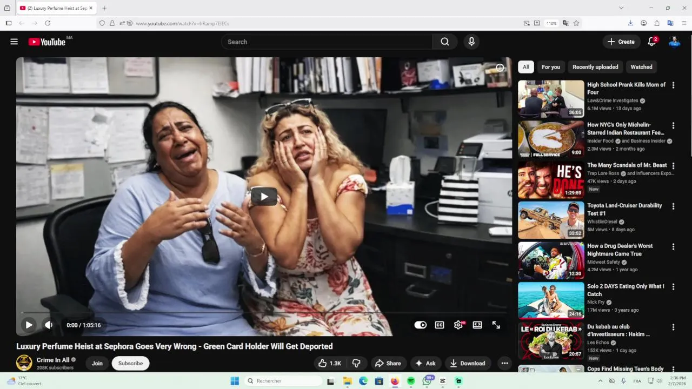Open Spotify from the taskbar

411,381
